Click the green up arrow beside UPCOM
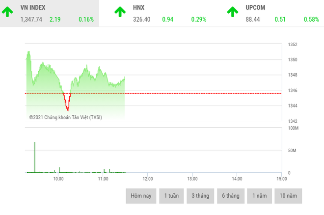 coord(231,12)
